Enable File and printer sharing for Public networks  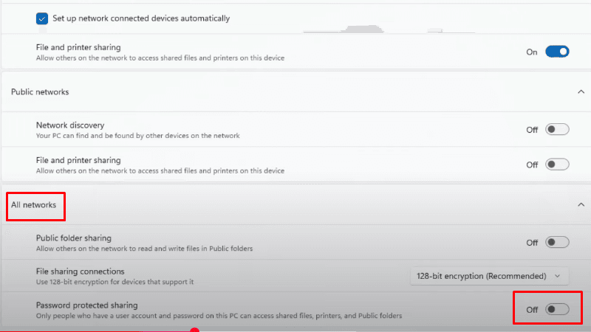(557, 165)
